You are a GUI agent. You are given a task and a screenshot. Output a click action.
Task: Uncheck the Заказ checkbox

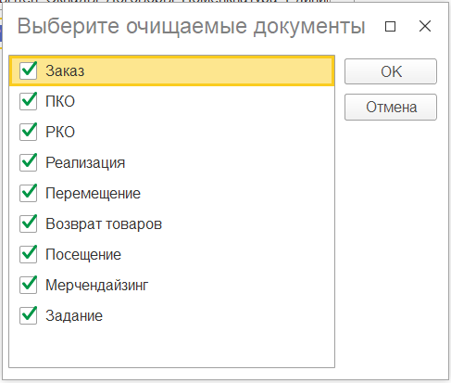tap(29, 70)
